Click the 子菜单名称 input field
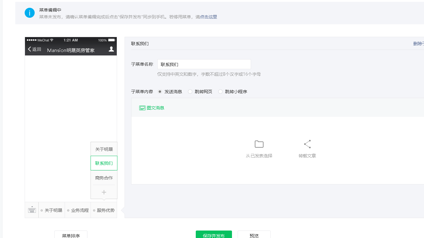Image resolution: width=424 pixels, height=238 pixels. pyautogui.click(x=204, y=64)
